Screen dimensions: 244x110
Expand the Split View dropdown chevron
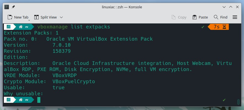point(61,17)
